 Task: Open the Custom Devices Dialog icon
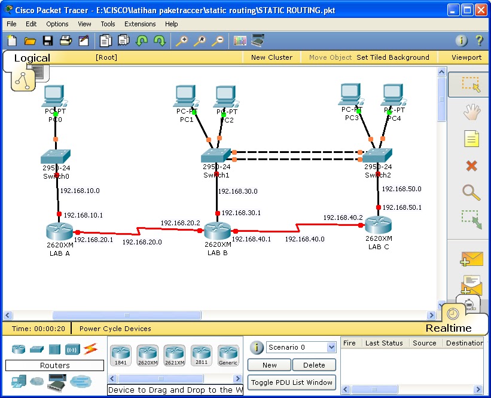[258, 41]
